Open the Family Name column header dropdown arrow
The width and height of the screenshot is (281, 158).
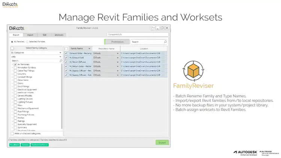pos(89,49)
